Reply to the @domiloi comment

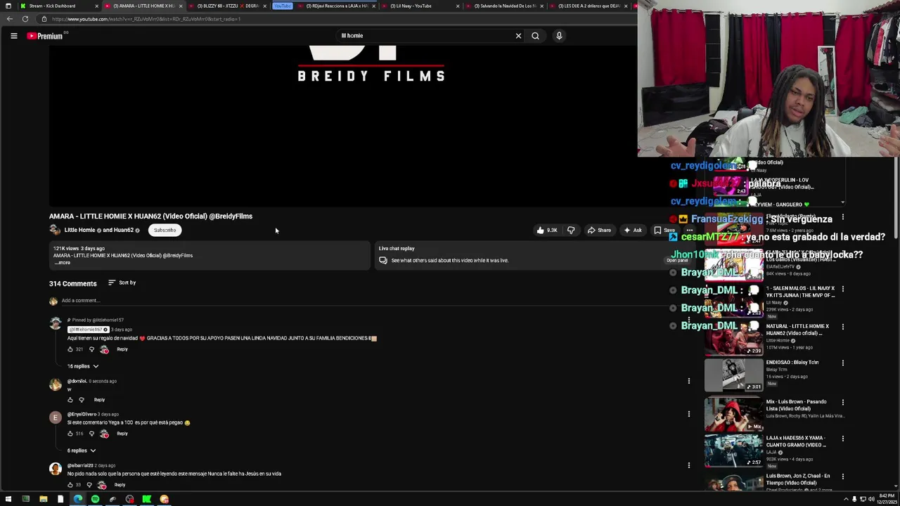(99, 400)
